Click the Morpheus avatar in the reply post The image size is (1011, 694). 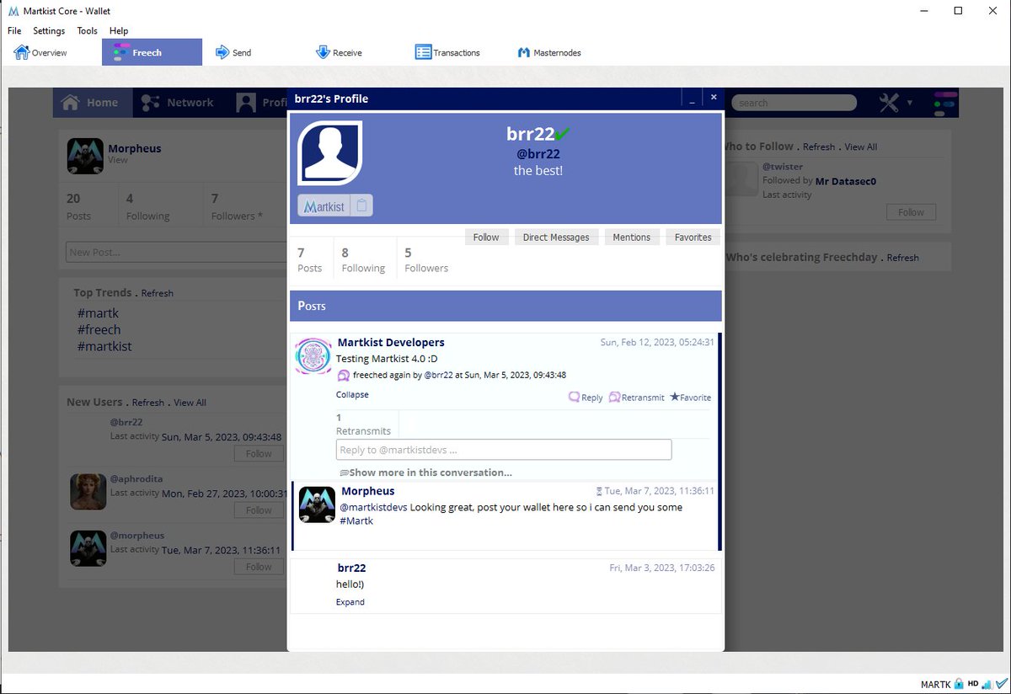pos(318,504)
